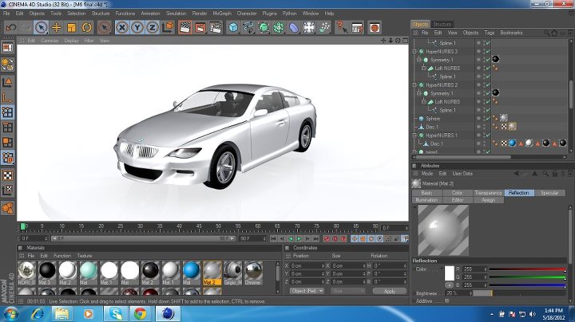Select the Chrome material thumbnail
575x322 pixels.
(253, 273)
